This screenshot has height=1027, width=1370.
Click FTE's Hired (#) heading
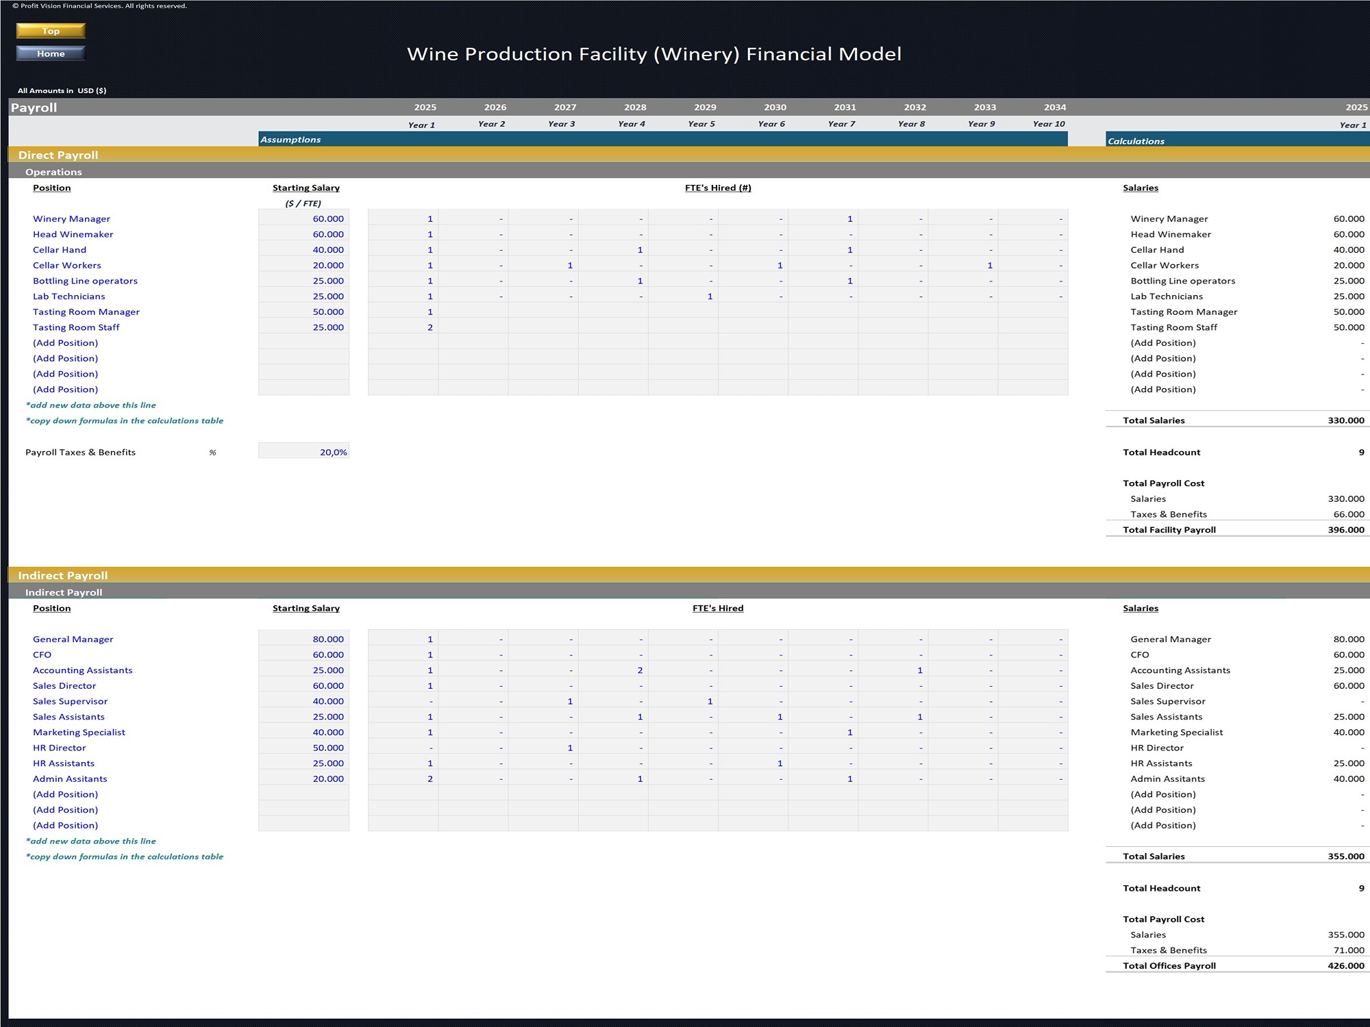click(718, 188)
